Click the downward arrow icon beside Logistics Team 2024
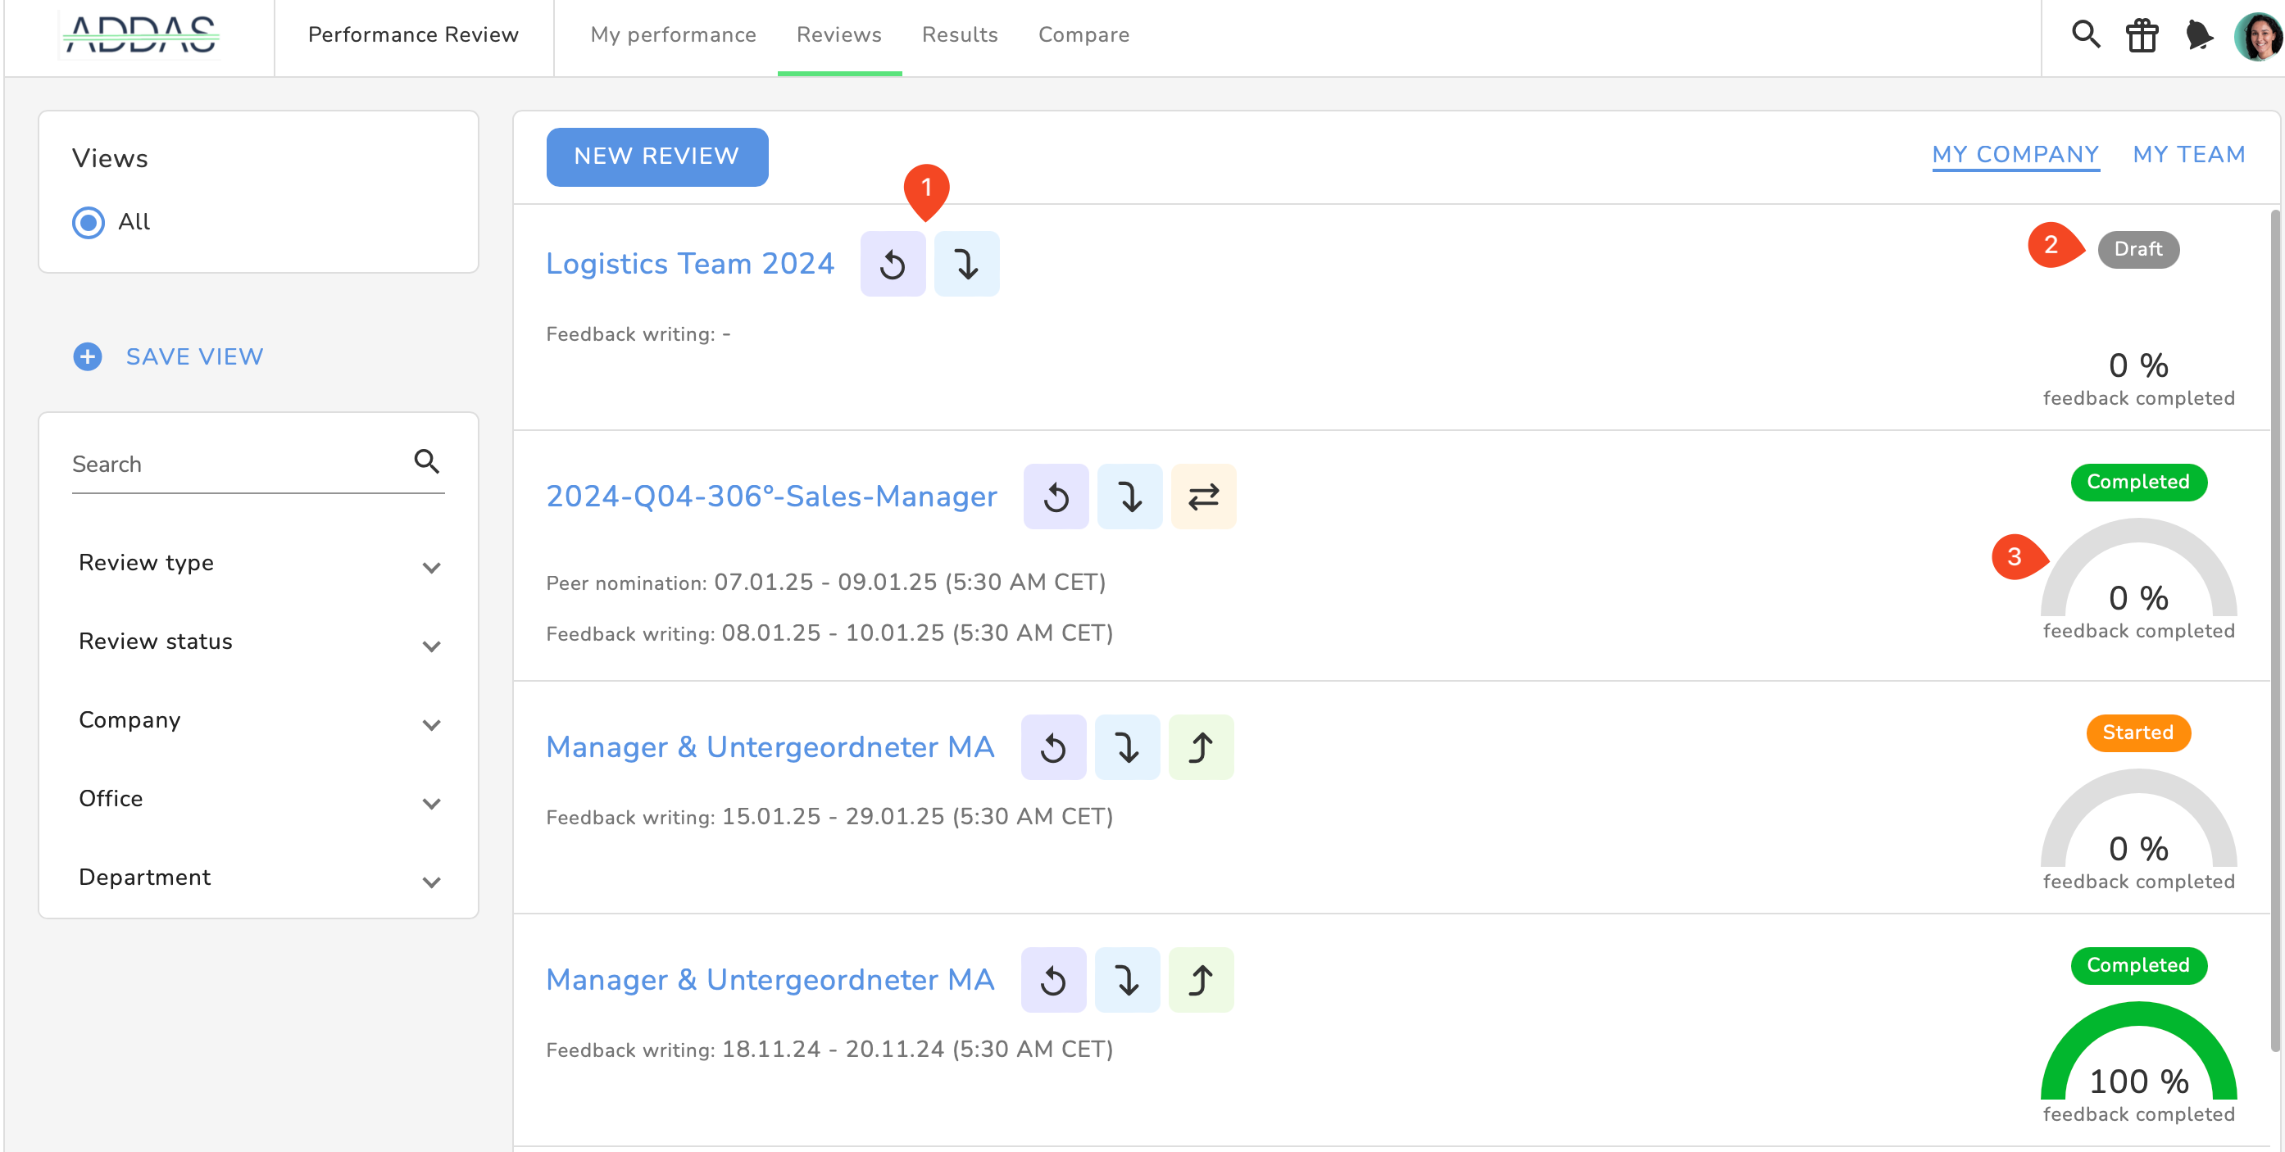The image size is (2285, 1152). pyautogui.click(x=966, y=265)
